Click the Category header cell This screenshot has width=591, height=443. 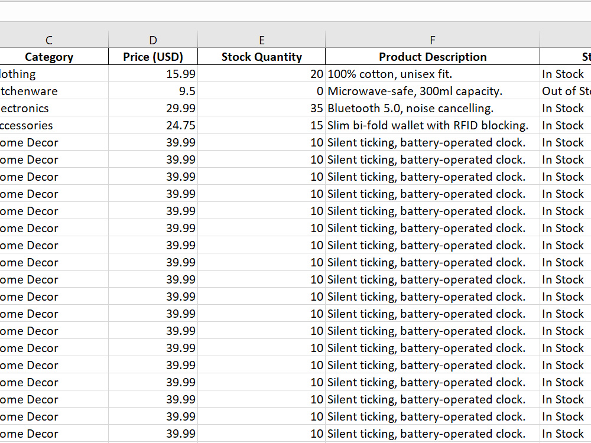(49, 57)
